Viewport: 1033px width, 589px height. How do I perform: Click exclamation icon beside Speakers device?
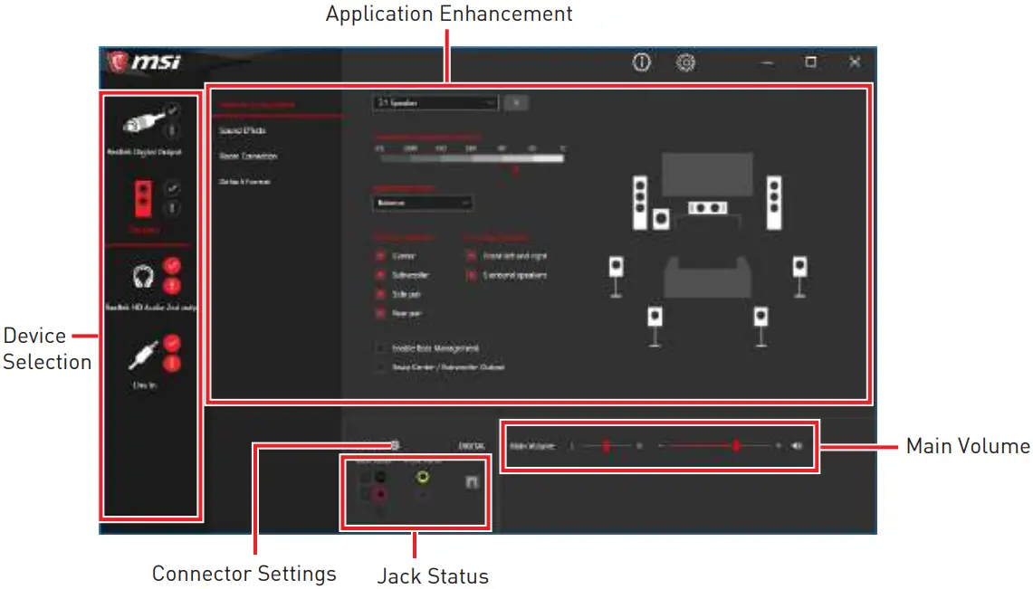point(172,209)
